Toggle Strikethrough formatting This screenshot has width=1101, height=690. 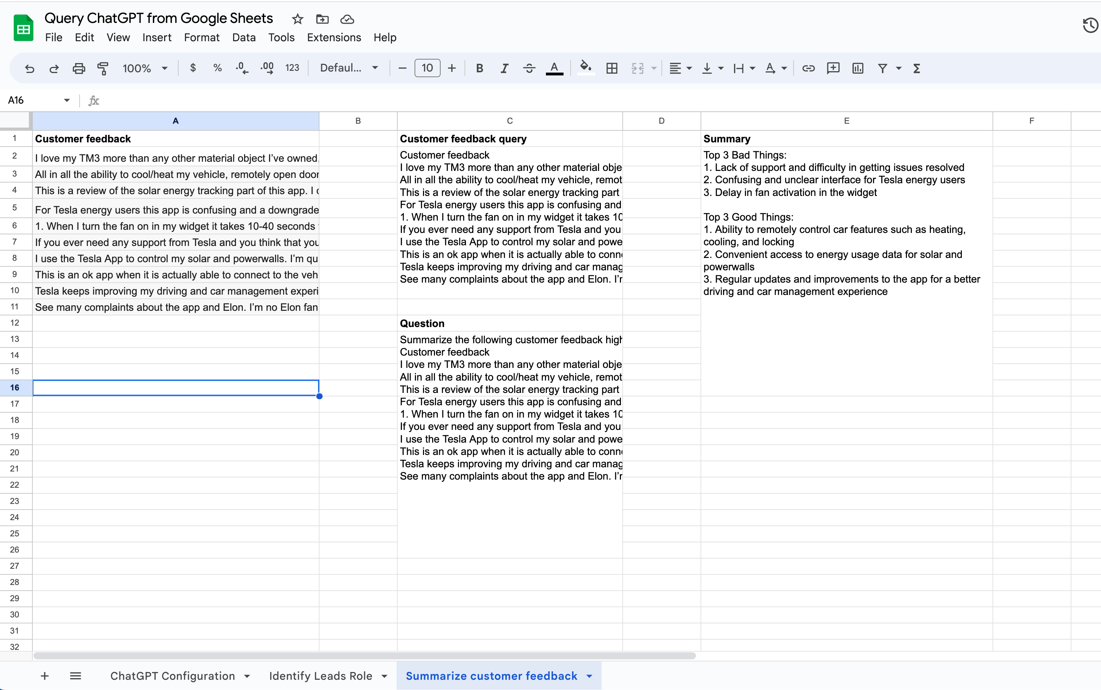pos(529,68)
